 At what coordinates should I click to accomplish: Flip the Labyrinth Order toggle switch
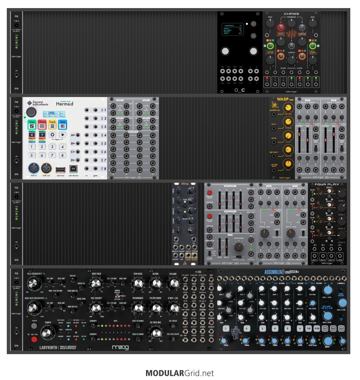point(117,296)
